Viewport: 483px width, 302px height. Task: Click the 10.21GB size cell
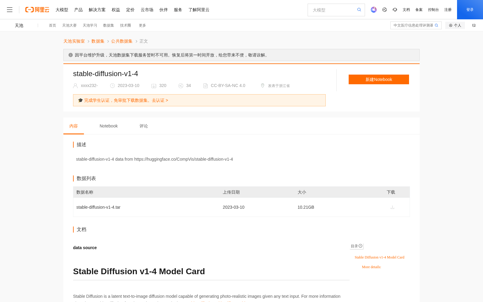[306, 207]
